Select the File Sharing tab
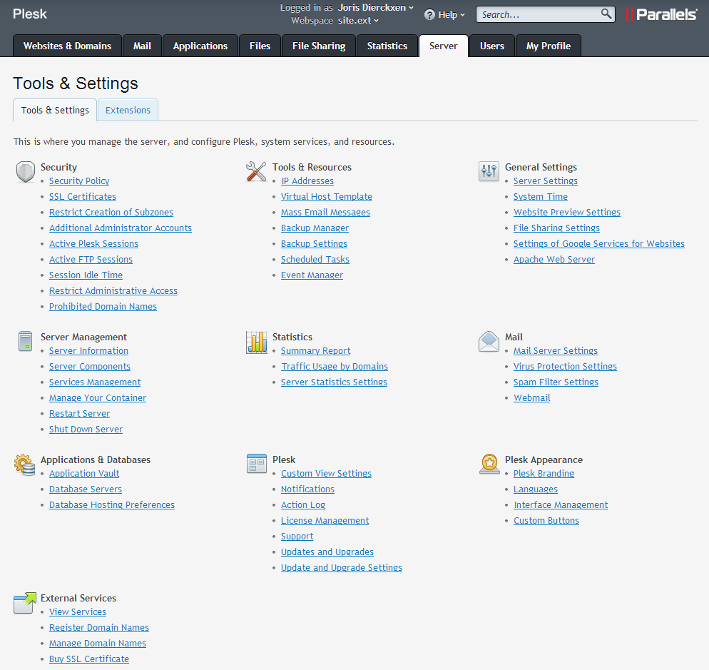Viewport: 709px width, 670px height. coord(319,46)
